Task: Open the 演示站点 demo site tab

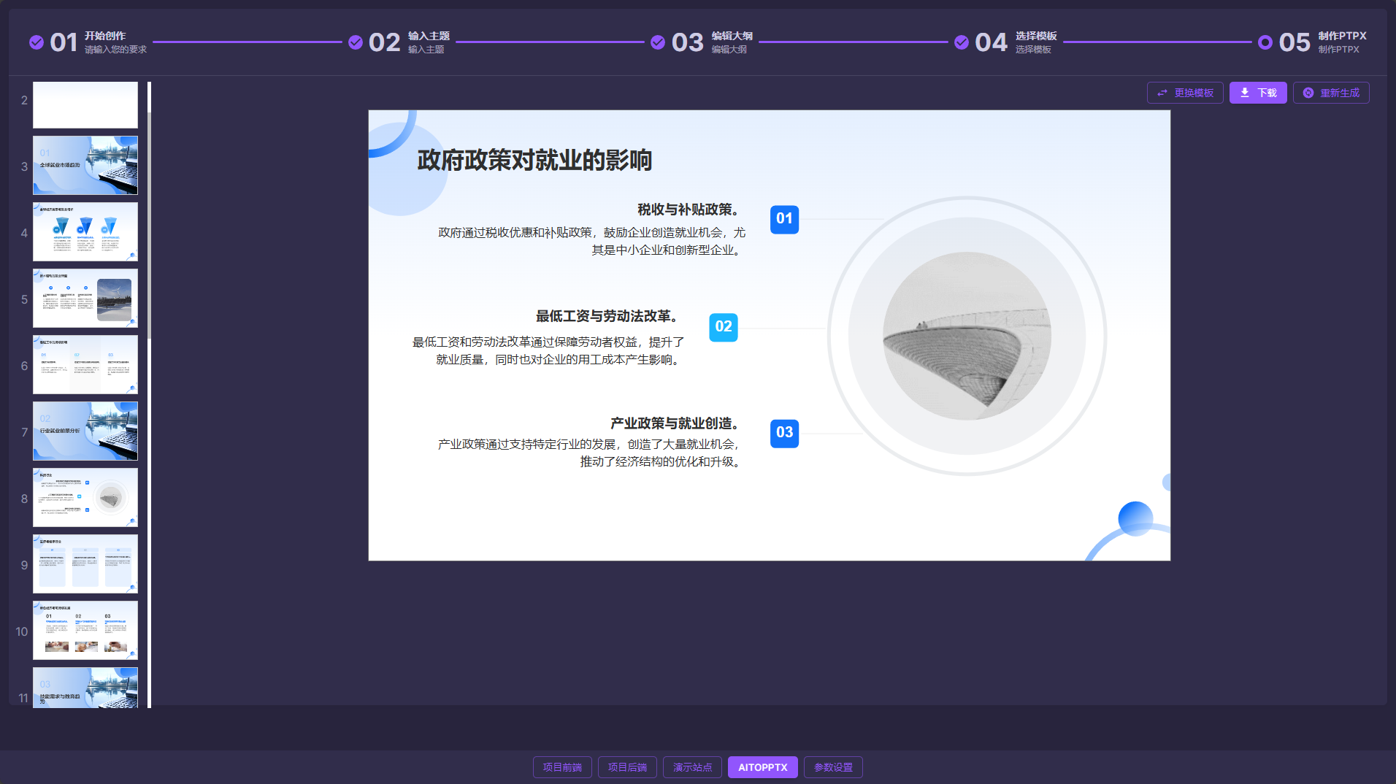Action: coord(692,767)
